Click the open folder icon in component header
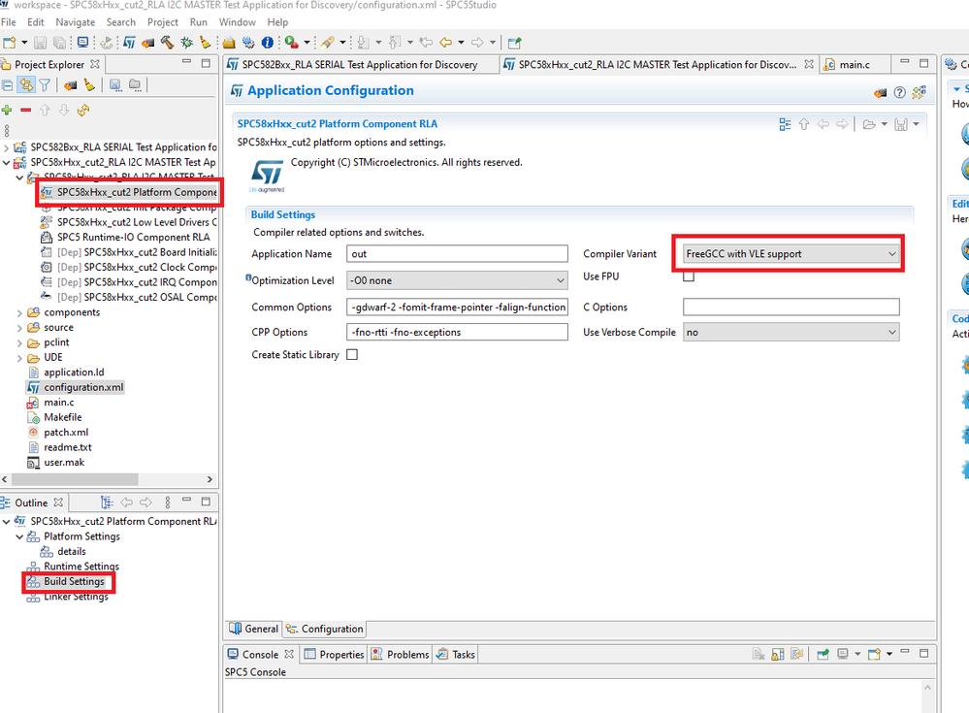The image size is (969, 713). (x=869, y=124)
